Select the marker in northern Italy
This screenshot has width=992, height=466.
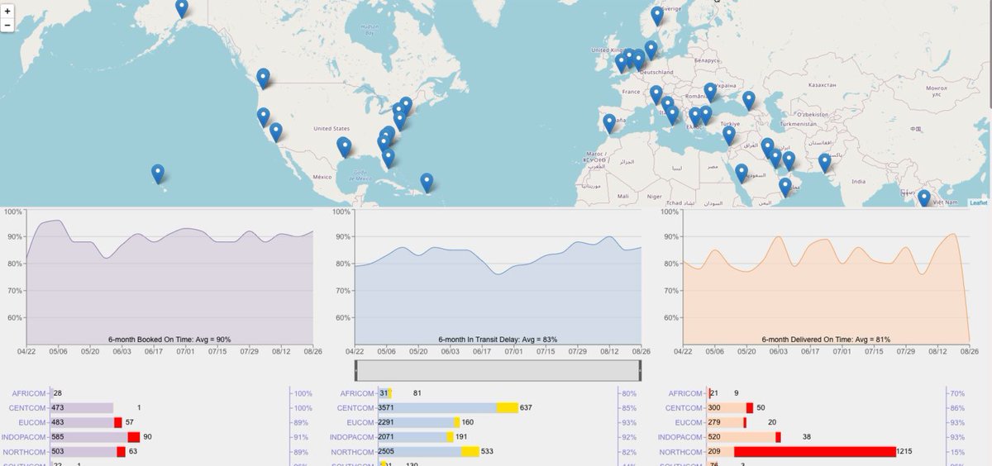point(656,94)
